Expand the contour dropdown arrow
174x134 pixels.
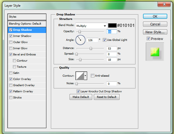(85, 76)
